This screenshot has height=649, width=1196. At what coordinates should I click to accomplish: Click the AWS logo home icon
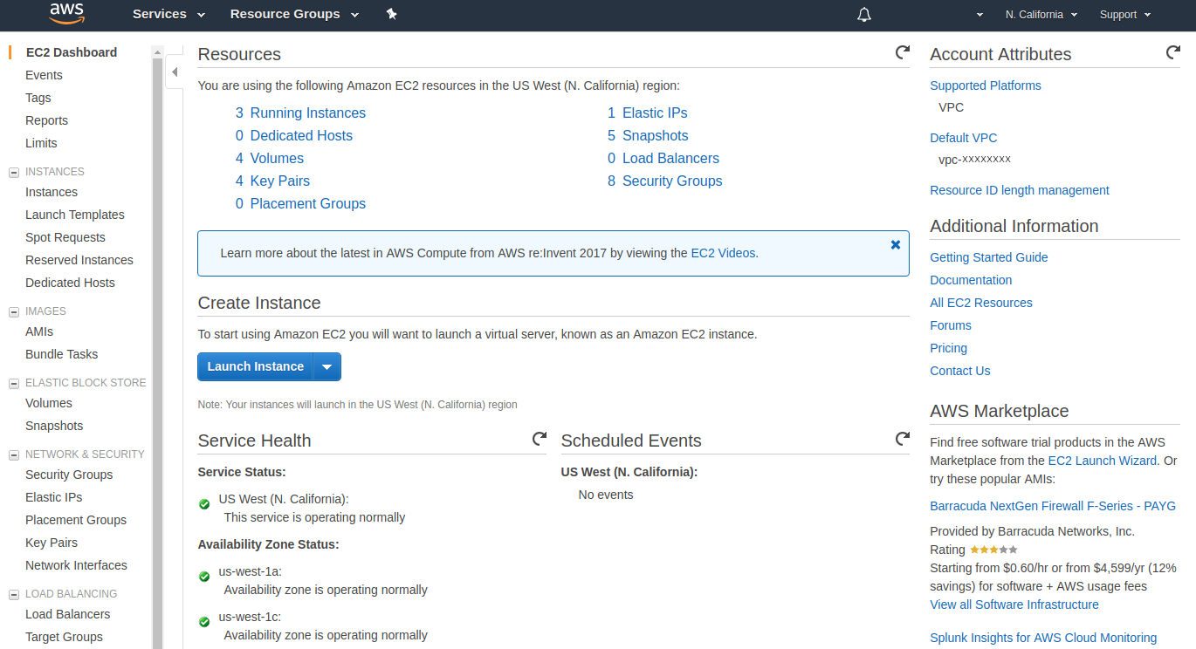pyautogui.click(x=66, y=13)
